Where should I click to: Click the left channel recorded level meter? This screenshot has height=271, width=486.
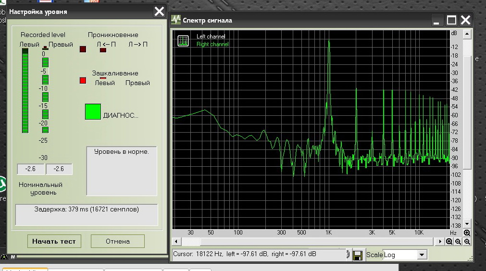click(x=25, y=91)
